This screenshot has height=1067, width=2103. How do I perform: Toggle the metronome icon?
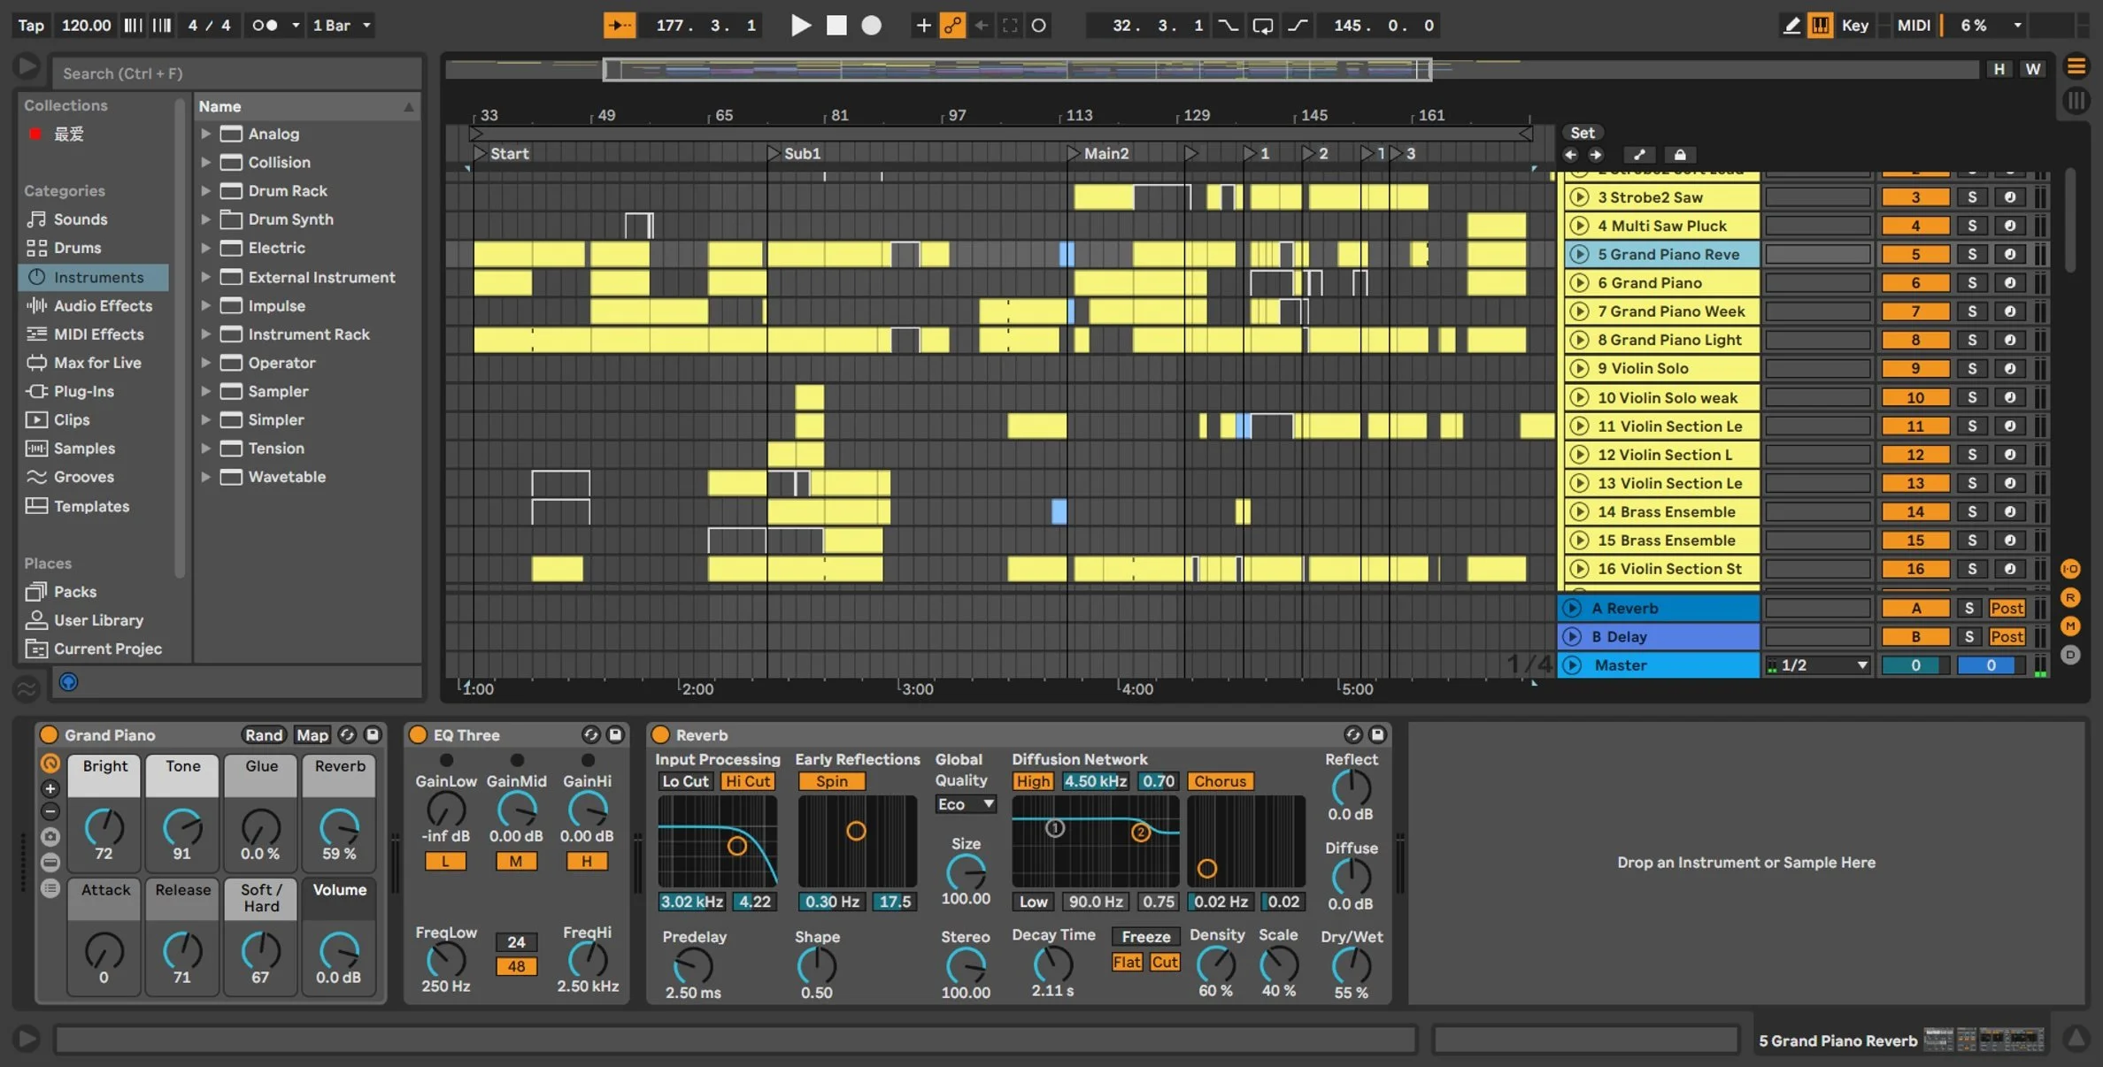(266, 25)
